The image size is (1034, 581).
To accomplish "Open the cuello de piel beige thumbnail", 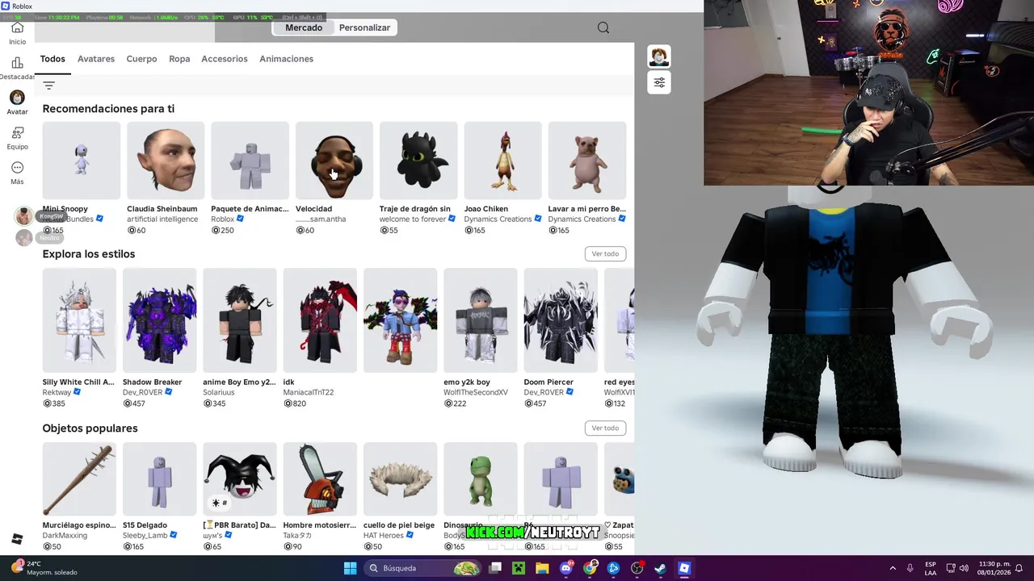I will tap(400, 479).
